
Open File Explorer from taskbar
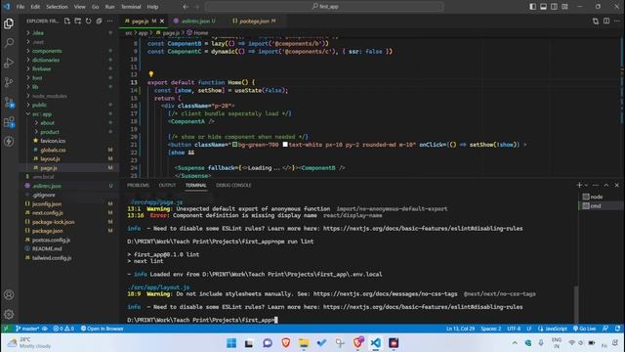point(304,343)
